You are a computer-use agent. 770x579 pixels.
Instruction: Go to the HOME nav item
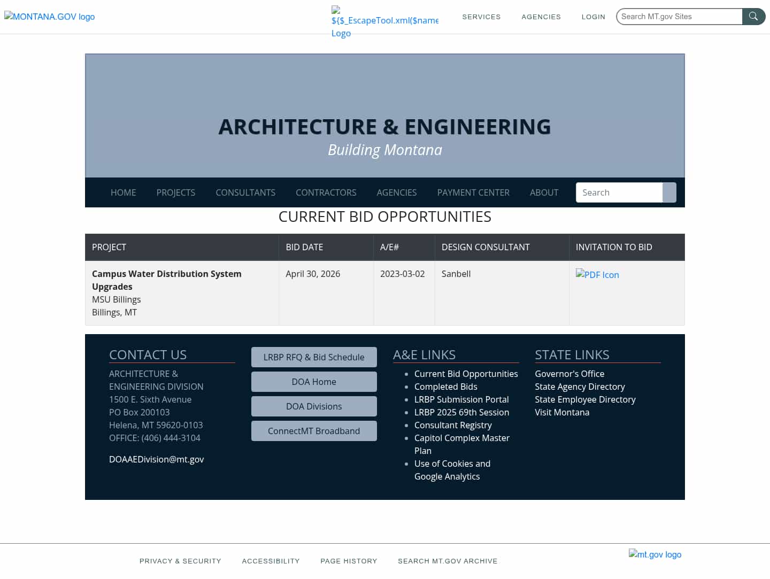[x=124, y=192]
